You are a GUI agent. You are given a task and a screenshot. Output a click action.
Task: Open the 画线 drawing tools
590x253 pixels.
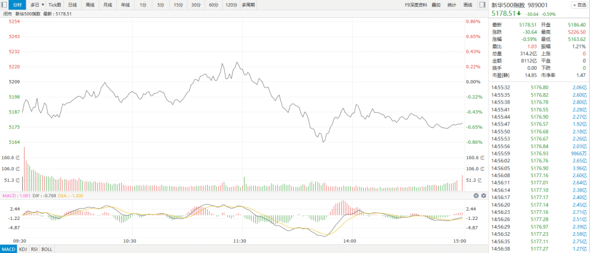point(468,4)
